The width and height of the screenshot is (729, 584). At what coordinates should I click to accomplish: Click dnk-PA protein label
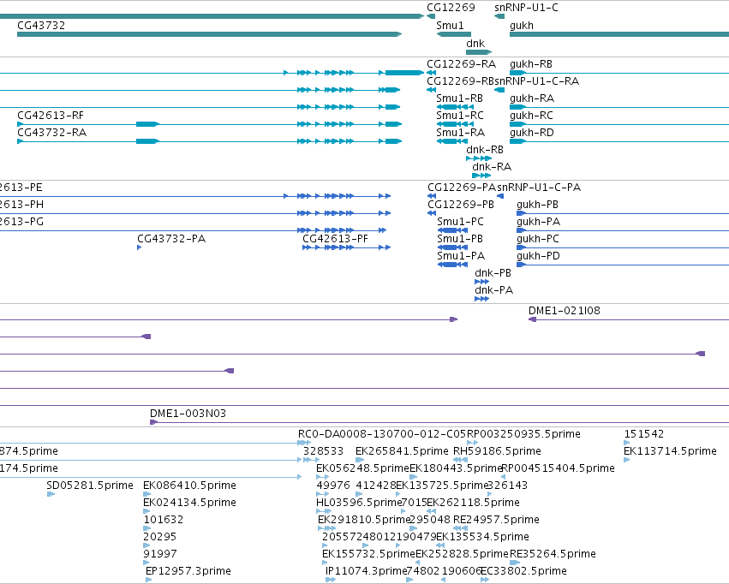(x=493, y=290)
